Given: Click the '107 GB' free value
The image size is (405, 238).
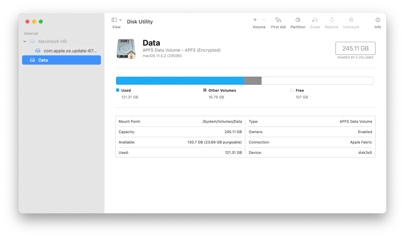Looking at the screenshot, I should pos(302,97).
